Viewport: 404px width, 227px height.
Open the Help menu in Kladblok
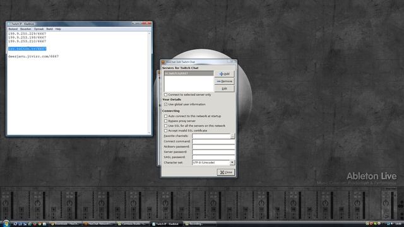pos(58,29)
